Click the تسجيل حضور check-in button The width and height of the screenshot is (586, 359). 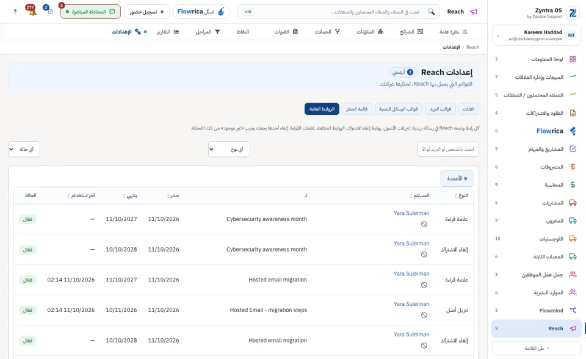[x=146, y=12]
